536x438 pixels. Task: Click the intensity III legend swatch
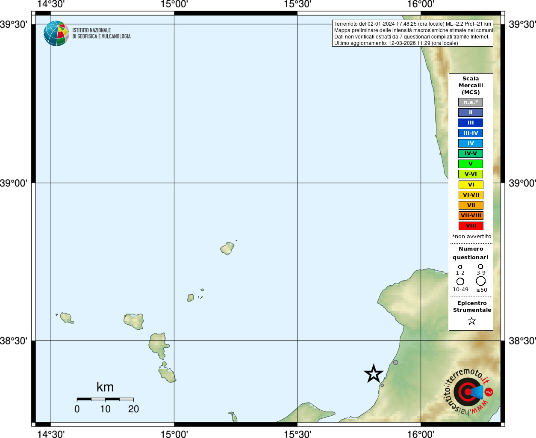tap(471, 123)
